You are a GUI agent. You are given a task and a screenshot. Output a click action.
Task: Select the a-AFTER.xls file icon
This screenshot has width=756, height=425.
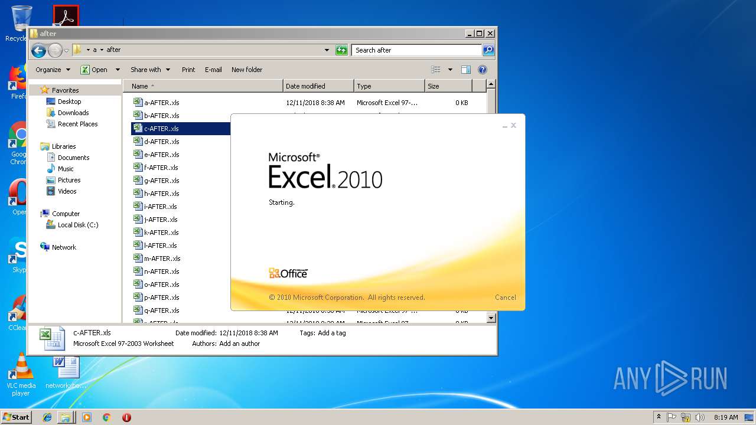tap(138, 102)
